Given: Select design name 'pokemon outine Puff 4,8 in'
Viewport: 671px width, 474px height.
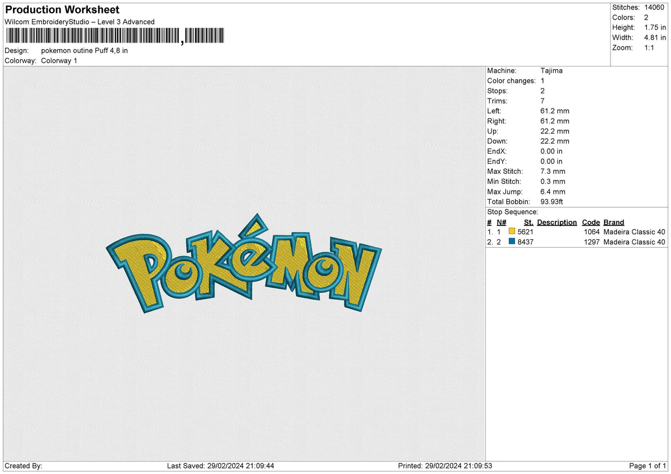Looking at the screenshot, I should pos(84,50).
